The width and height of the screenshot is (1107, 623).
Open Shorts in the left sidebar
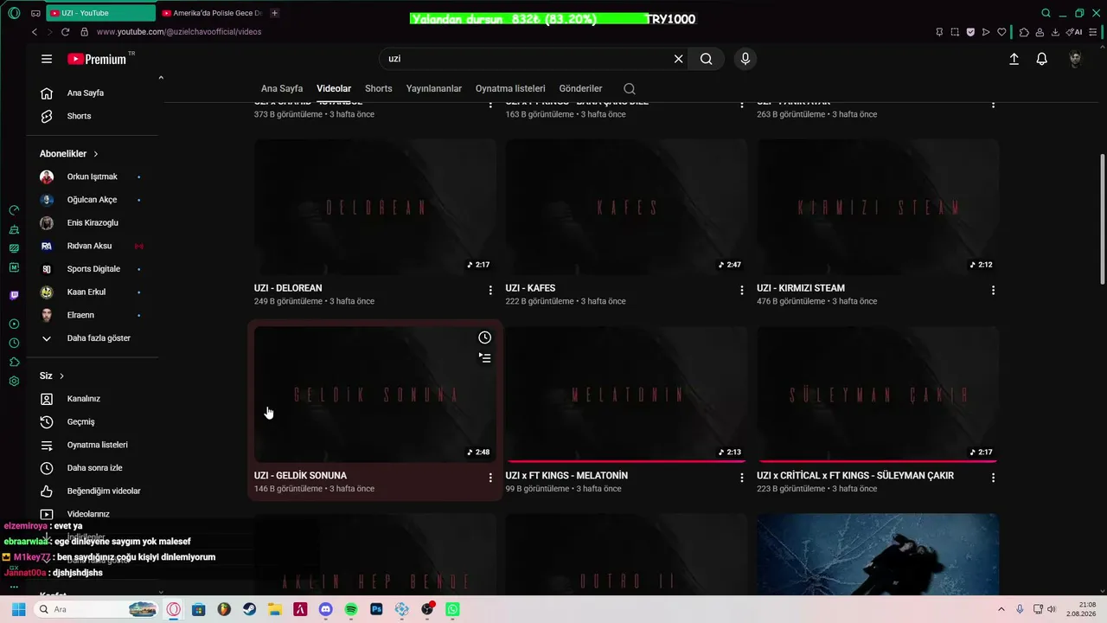pos(93,116)
